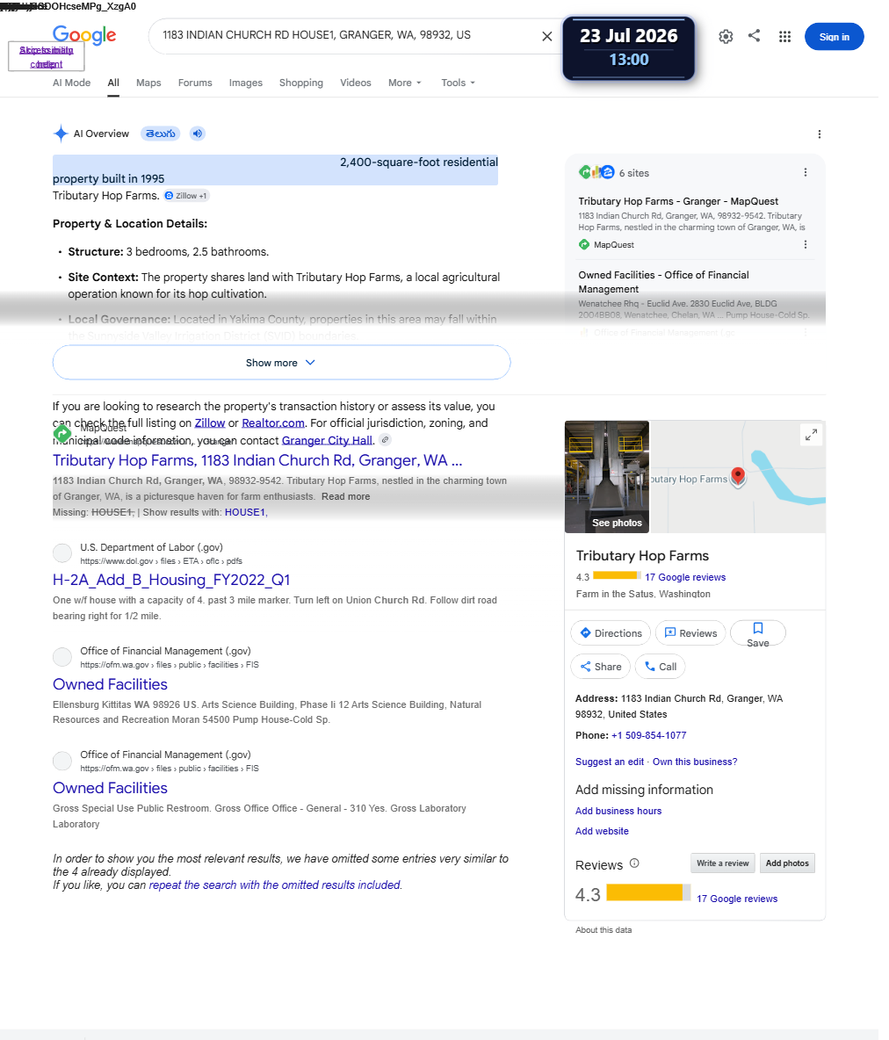Open AI Overview three-dot options menu

click(x=820, y=134)
